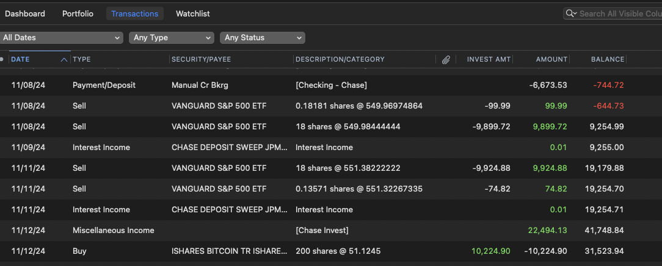This screenshot has width=662, height=266.
Task: Open the Portfolio tab
Action: [x=78, y=13]
